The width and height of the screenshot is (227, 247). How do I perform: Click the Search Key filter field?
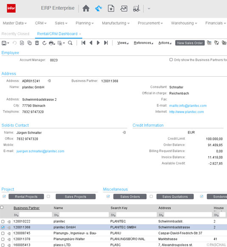(x=137, y=214)
